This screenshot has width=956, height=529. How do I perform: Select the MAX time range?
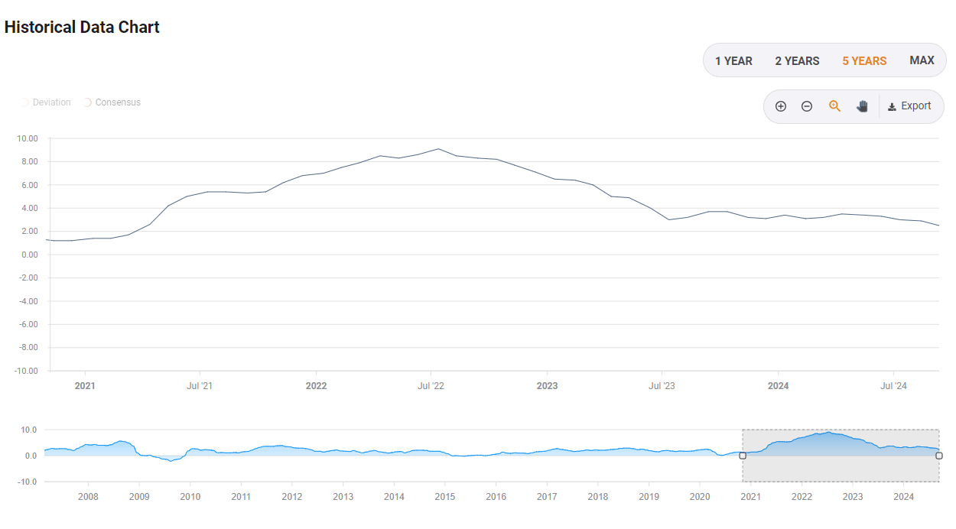(922, 60)
